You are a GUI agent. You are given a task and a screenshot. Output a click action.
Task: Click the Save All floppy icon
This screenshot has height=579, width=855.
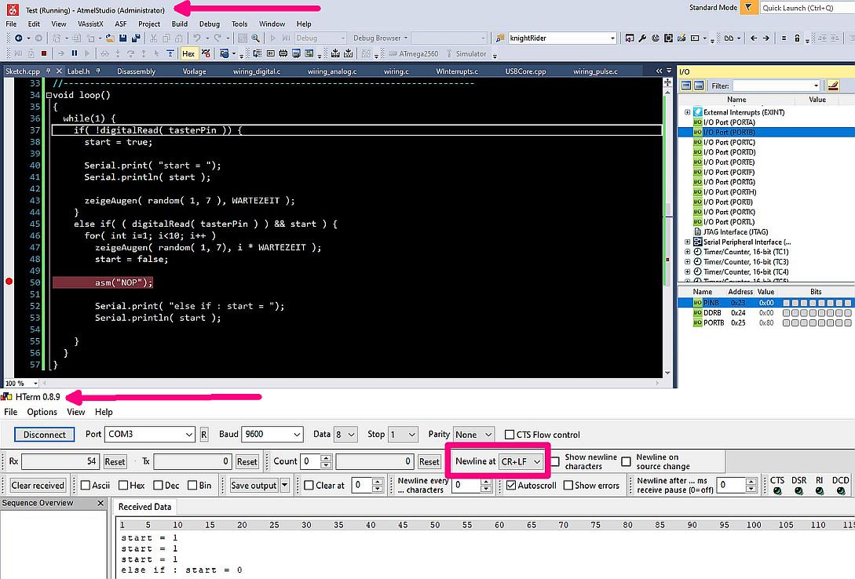tap(136, 38)
